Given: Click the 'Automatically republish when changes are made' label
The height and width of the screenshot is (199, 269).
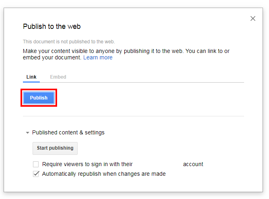Looking at the screenshot, I should tap(104, 174).
